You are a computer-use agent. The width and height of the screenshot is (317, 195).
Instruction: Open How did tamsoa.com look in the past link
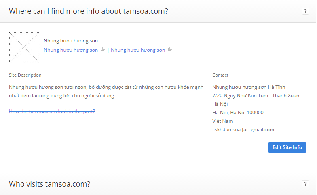[52, 111]
